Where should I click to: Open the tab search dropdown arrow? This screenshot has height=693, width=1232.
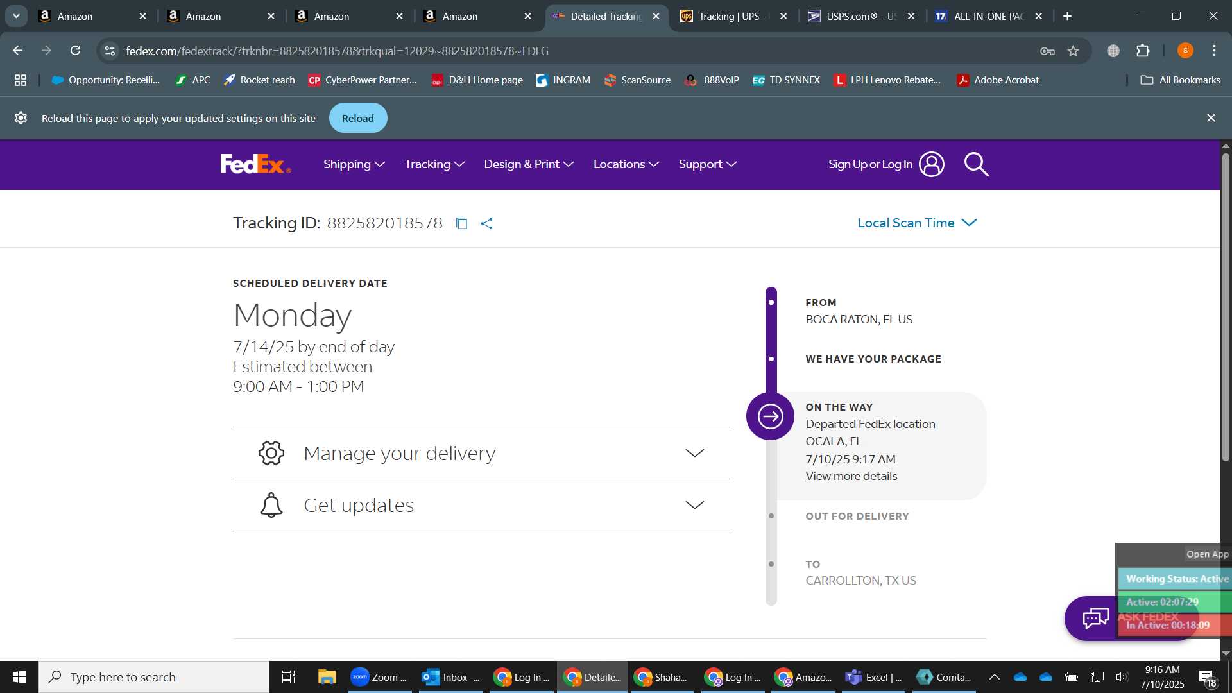coord(16,16)
